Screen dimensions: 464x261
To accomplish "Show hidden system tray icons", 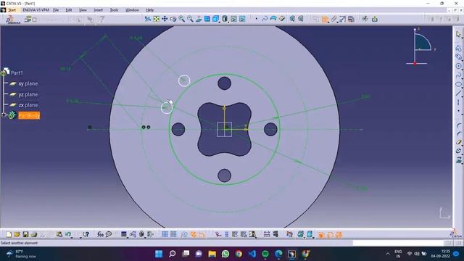I will point(388,254).
